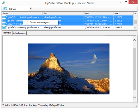Click sent date 7/30/2014 12:53:25 PM

click(x=98, y=17)
